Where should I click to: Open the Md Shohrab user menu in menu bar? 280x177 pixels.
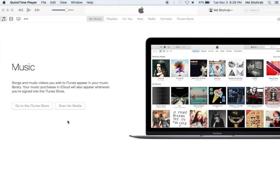pyautogui.click(x=254, y=2)
